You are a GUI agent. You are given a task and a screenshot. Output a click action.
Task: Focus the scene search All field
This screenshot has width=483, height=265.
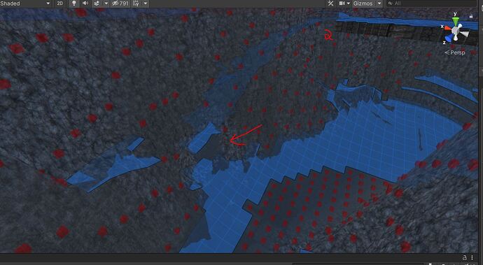pyautogui.click(x=431, y=3)
